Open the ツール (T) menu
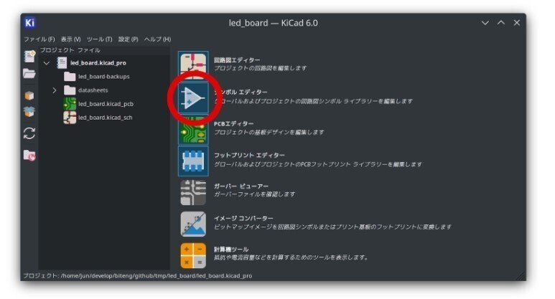Viewport: 555px width, 299px height. (100, 39)
